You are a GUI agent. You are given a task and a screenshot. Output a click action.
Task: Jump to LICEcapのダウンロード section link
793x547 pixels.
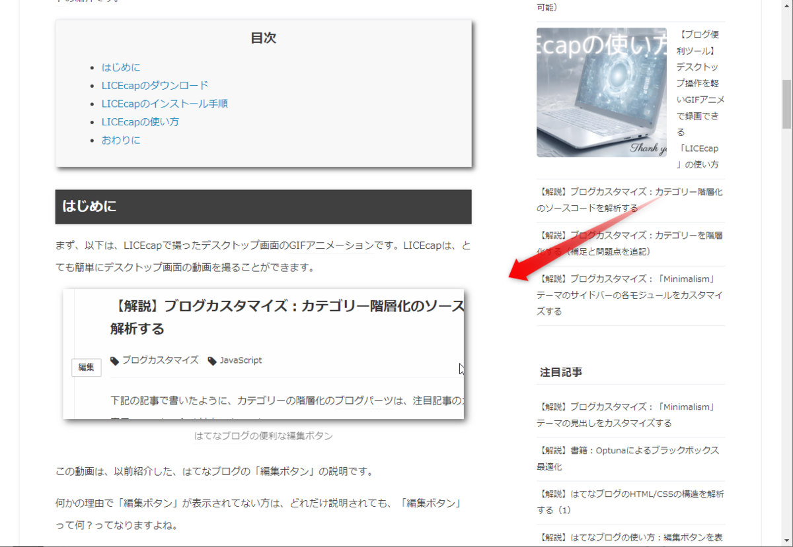[155, 85]
